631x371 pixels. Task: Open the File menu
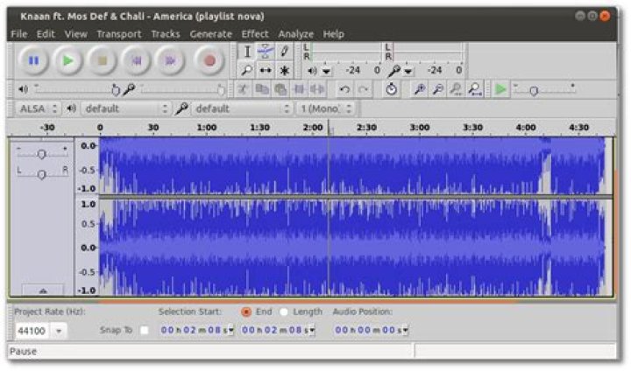(x=19, y=34)
